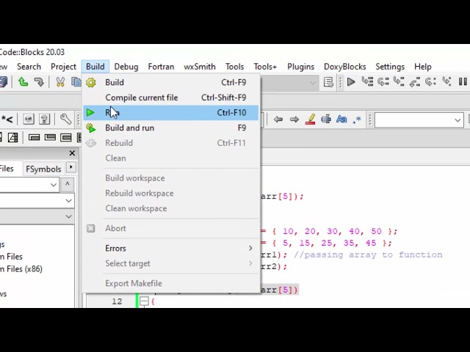Viewport: 470px width, 352px height.
Task: Click the Build and run icon in menu
Action: click(91, 128)
